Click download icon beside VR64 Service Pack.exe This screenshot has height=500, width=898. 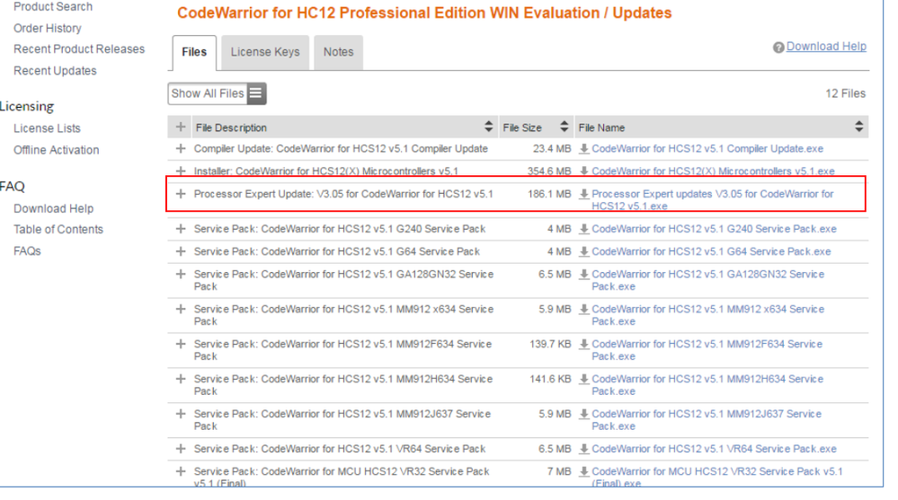pyautogui.click(x=584, y=449)
